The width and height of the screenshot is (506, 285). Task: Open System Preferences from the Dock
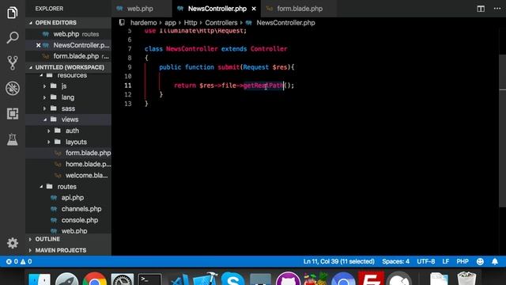coord(123,279)
